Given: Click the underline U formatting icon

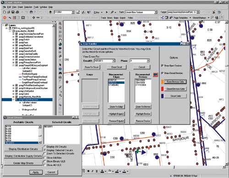Looking at the screenshot, I should click(97, 171).
